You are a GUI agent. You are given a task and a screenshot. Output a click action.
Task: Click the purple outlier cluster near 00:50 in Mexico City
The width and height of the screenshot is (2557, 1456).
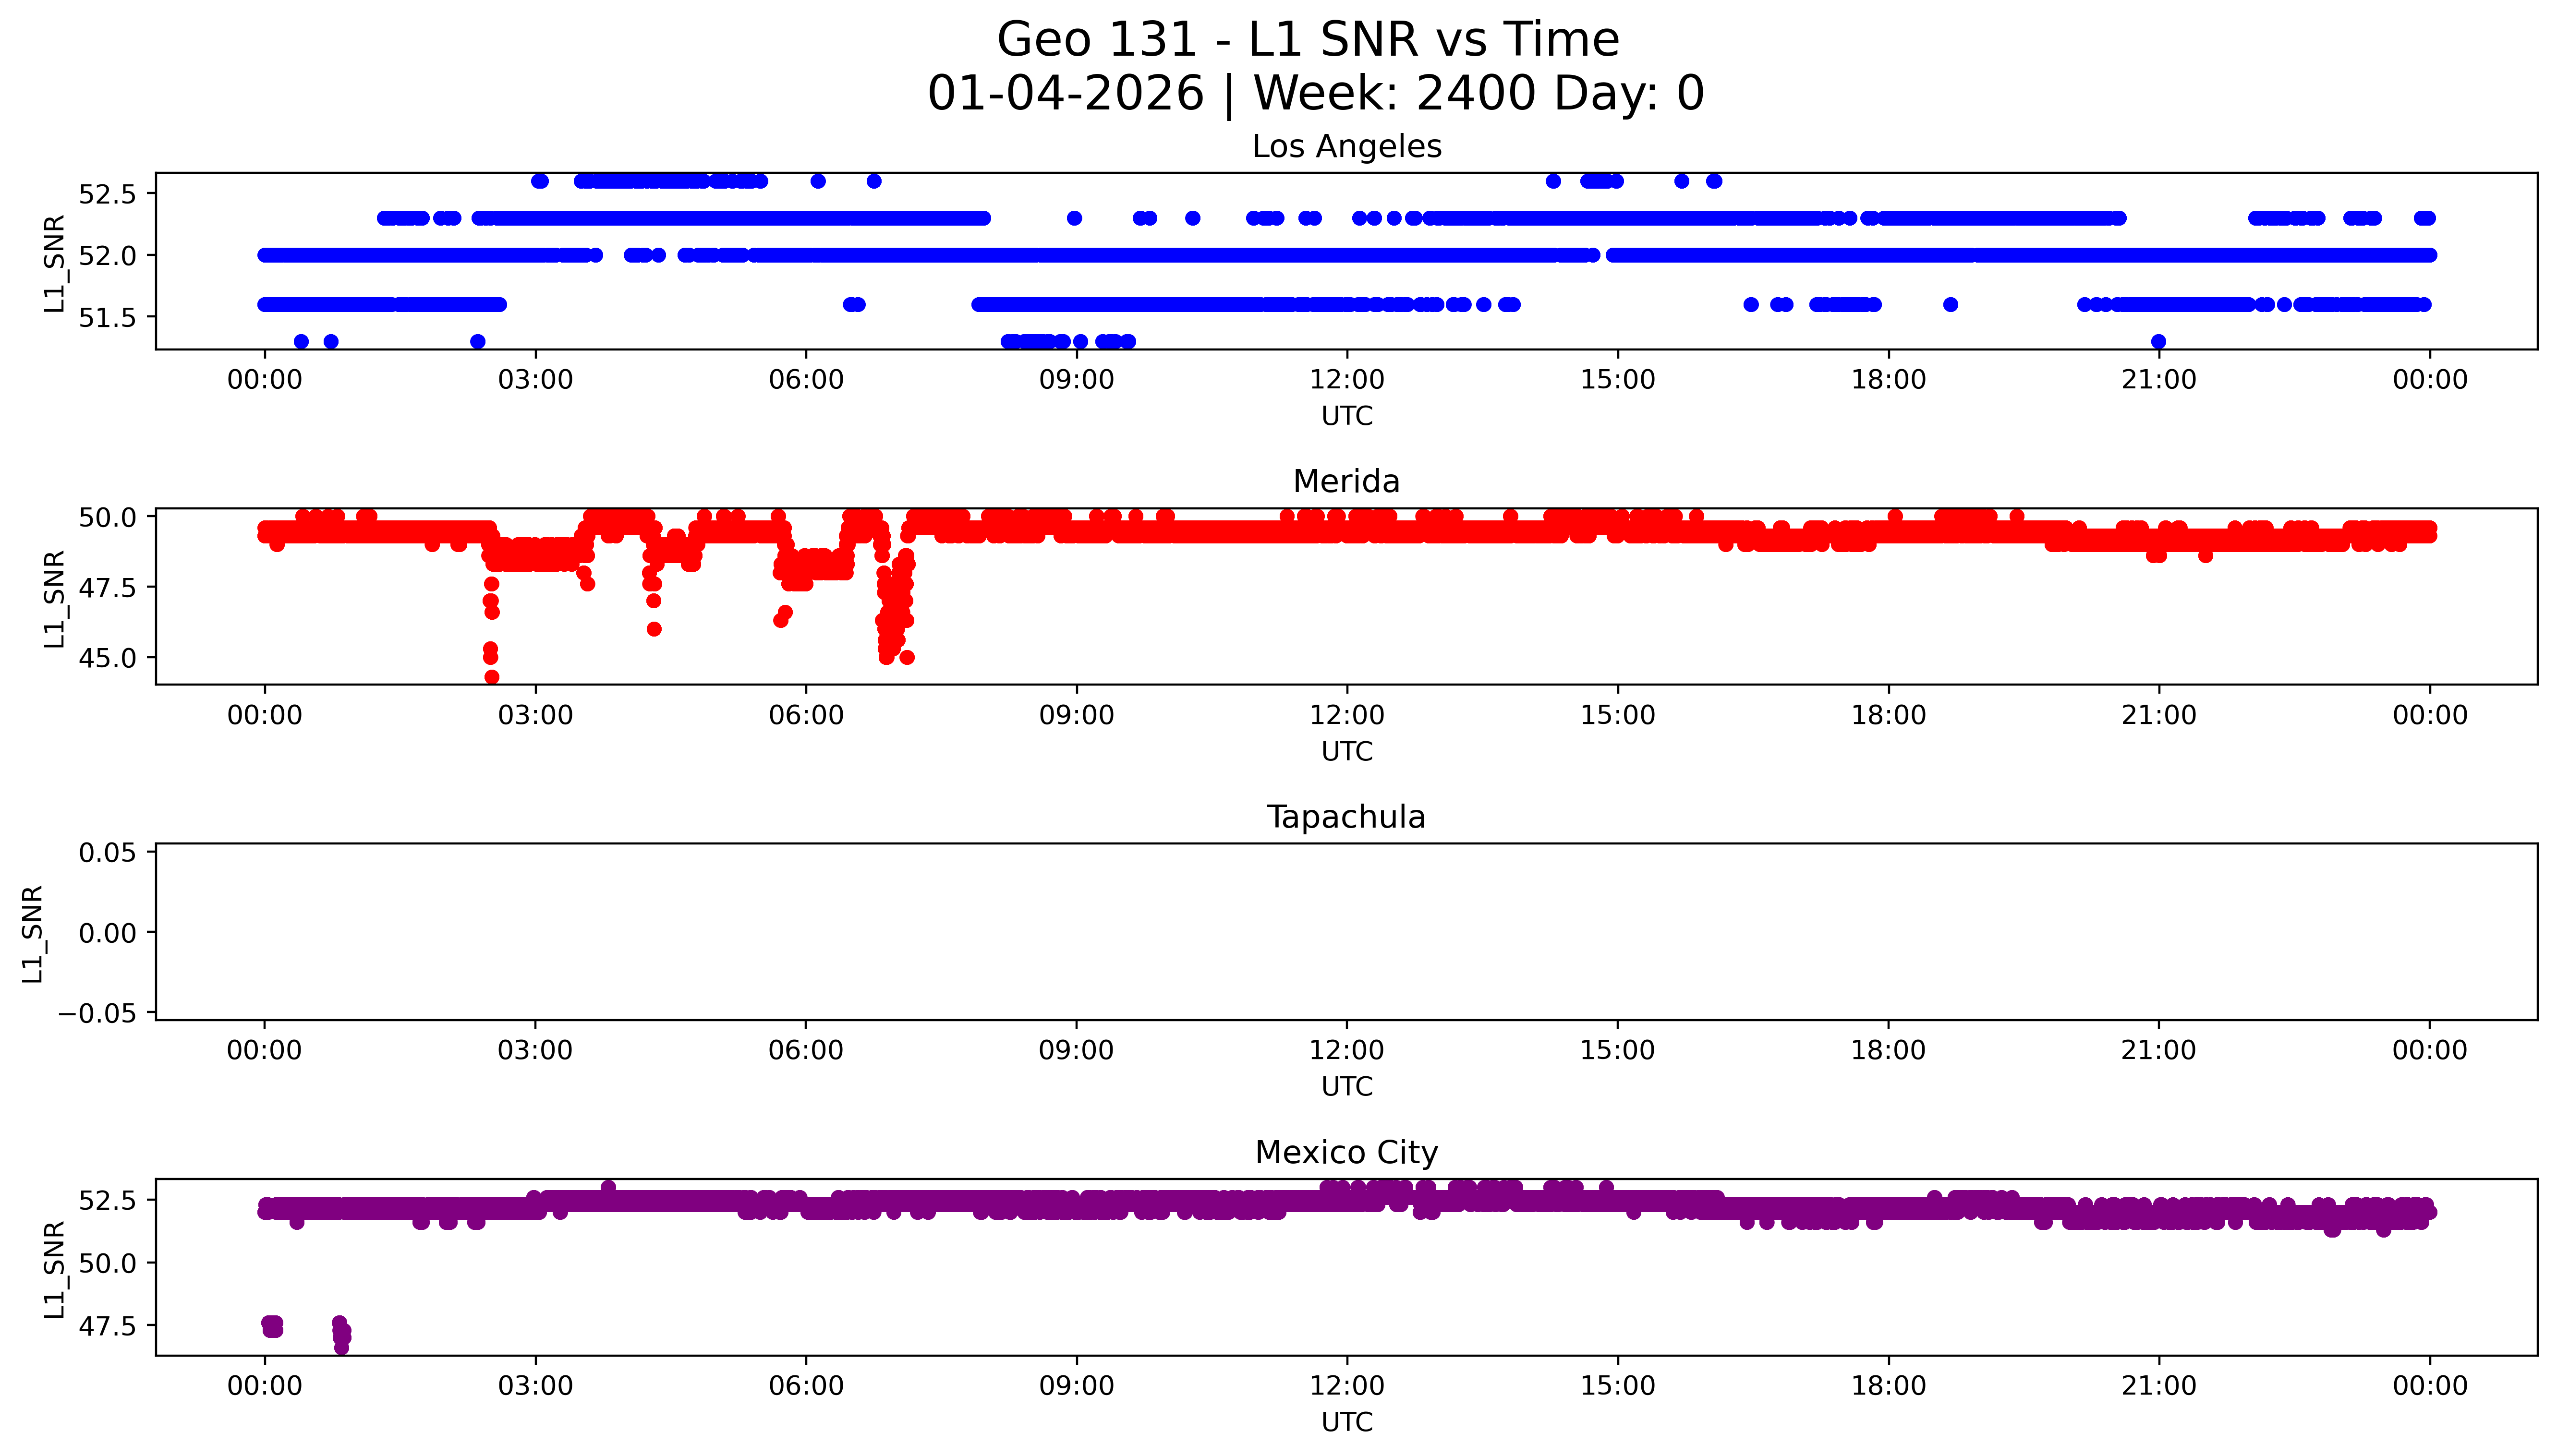(341, 1334)
